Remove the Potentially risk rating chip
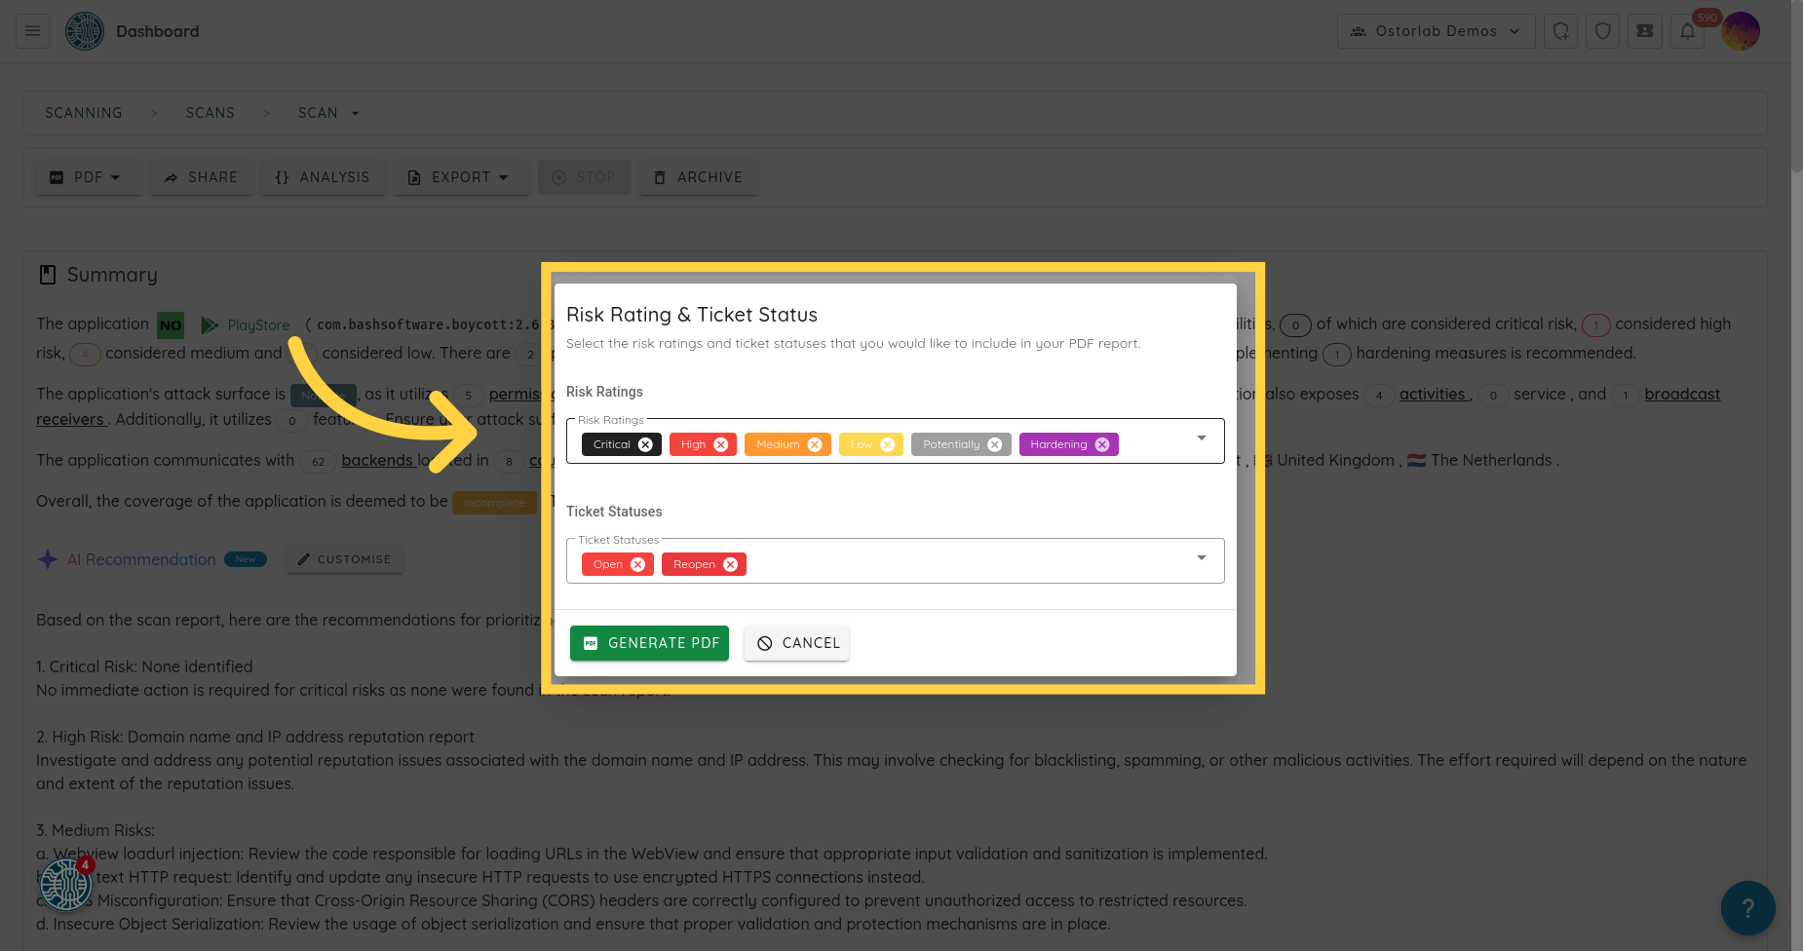 click(994, 444)
